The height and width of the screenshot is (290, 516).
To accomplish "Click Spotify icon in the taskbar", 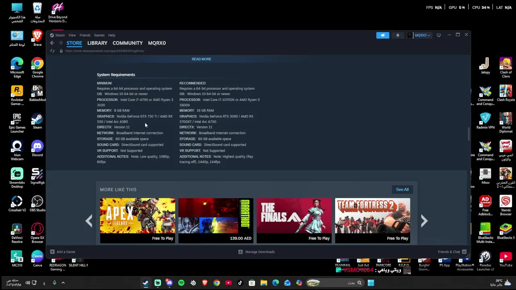I will pyautogui.click(x=181, y=283).
